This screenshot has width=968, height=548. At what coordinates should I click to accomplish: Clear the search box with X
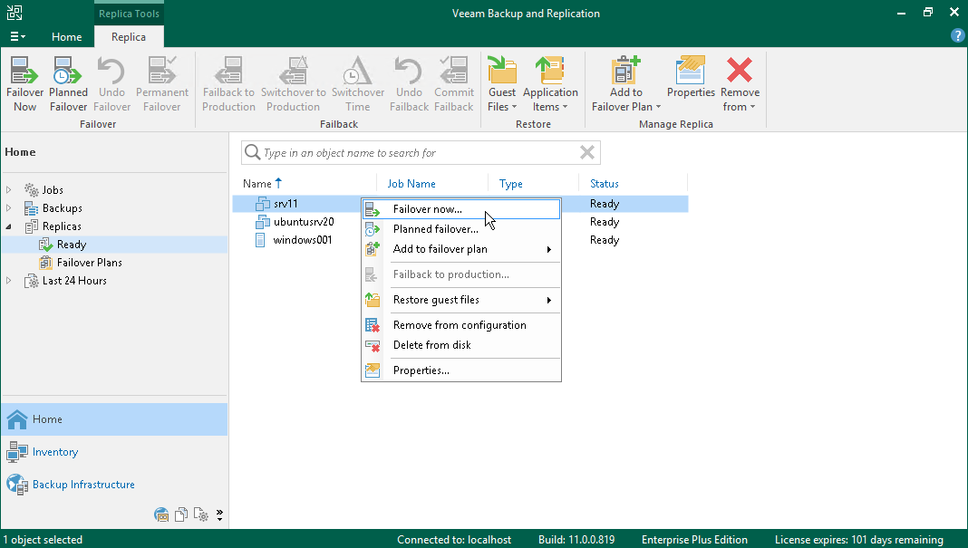point(587,152)
